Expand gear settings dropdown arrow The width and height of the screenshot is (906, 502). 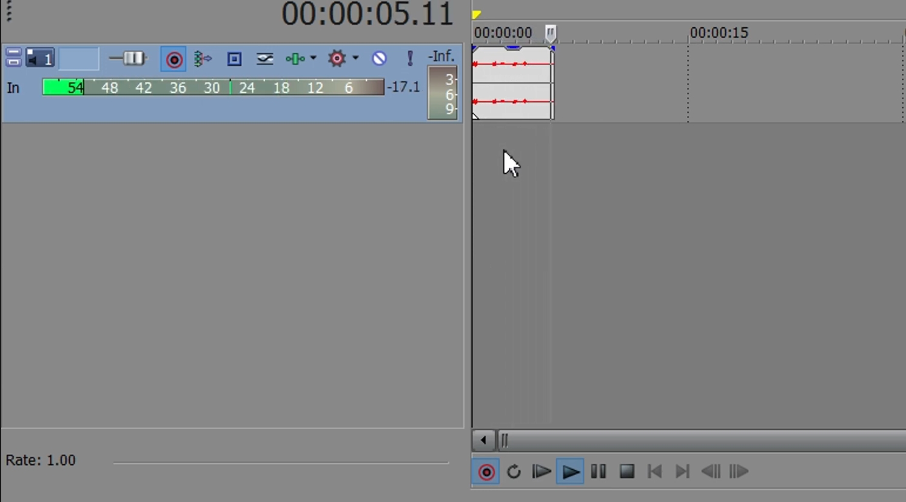(355, 58)
